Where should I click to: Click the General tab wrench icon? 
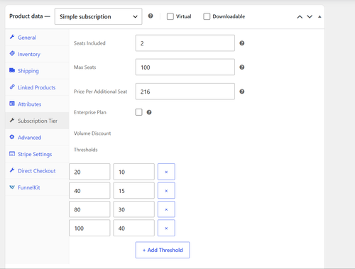12,37
